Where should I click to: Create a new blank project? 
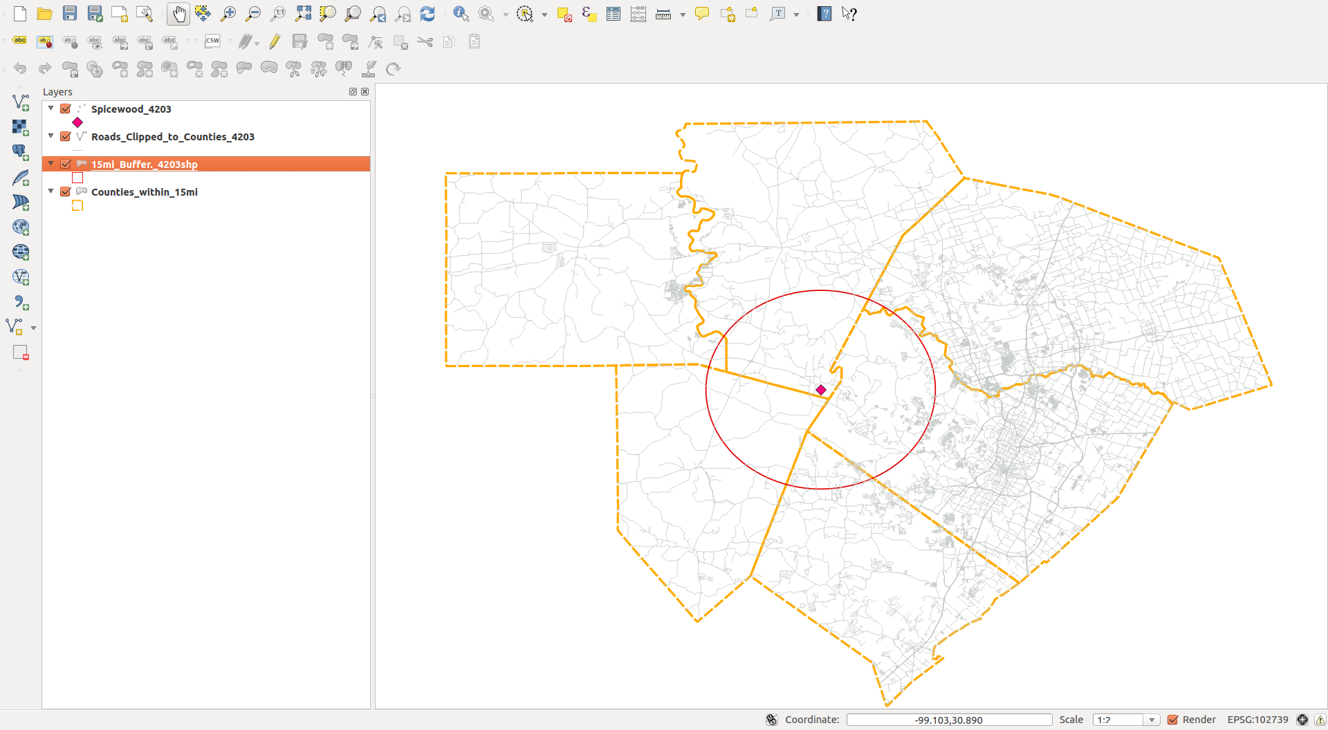tap(20, 14)
